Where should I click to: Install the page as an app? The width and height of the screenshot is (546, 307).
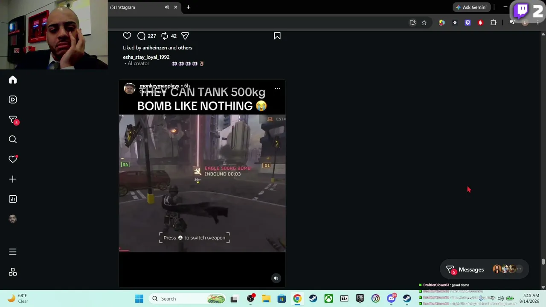[x=412, y=23]
